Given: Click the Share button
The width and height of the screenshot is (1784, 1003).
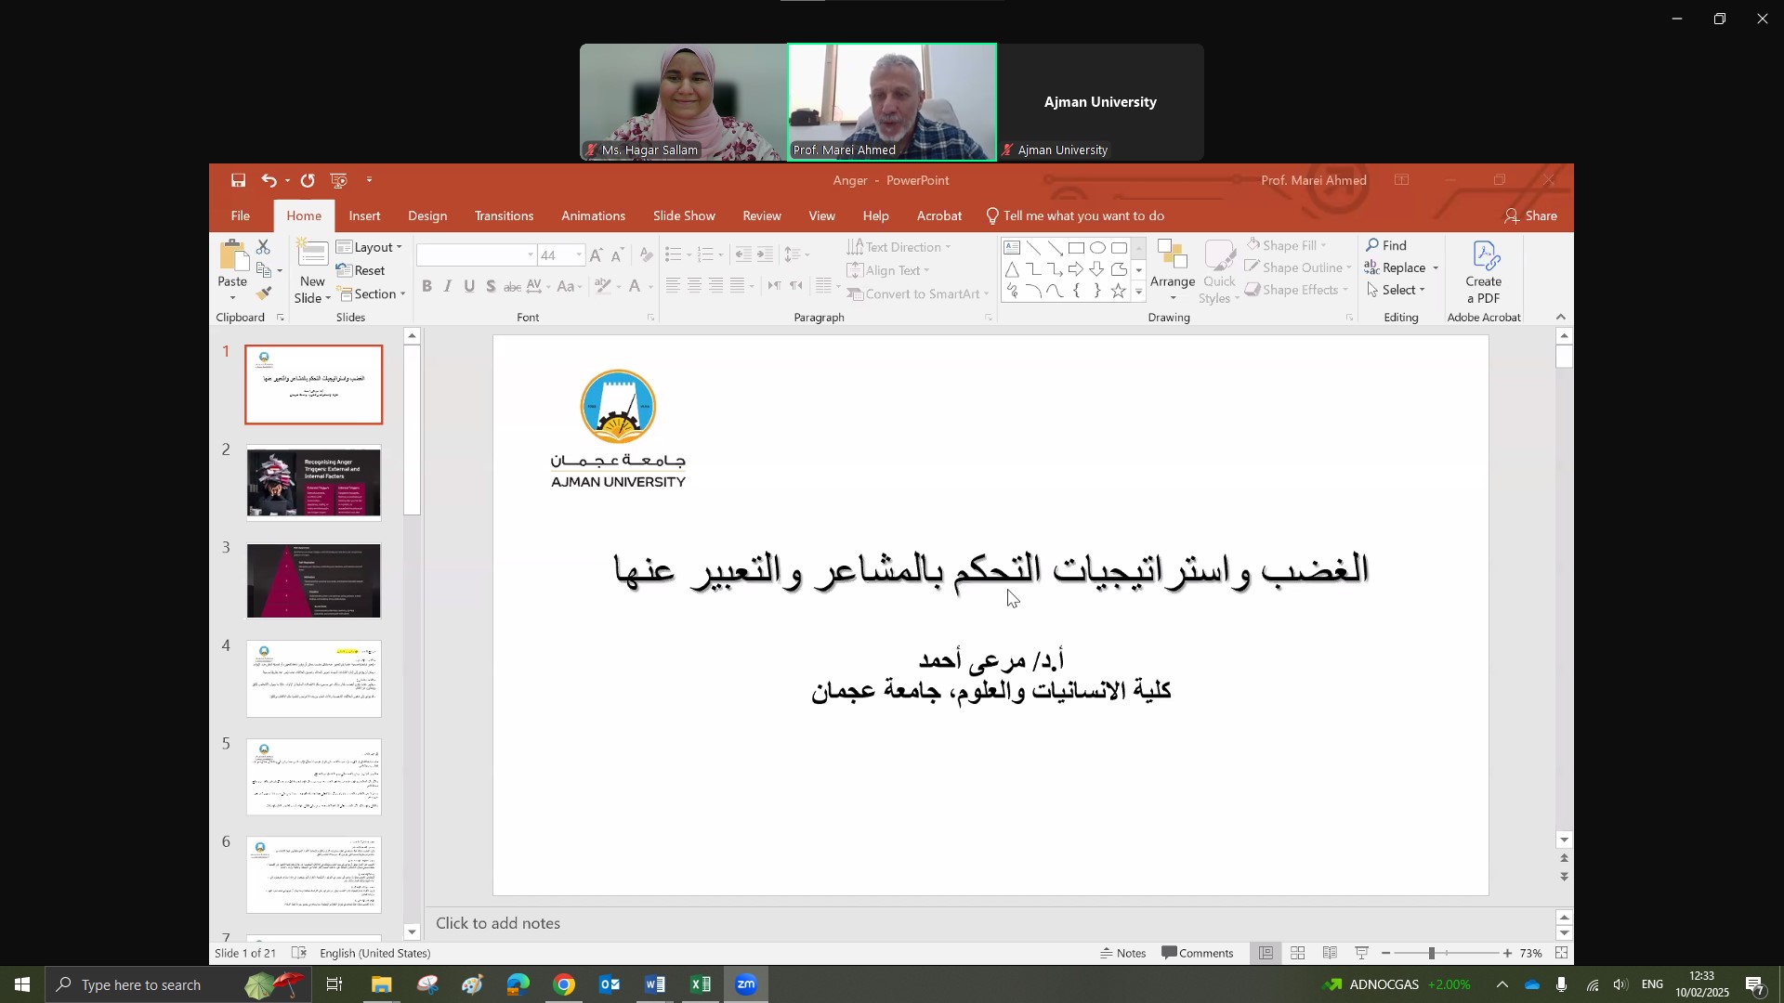Looking at the screenshot, I should click(x=1531, y=216).
